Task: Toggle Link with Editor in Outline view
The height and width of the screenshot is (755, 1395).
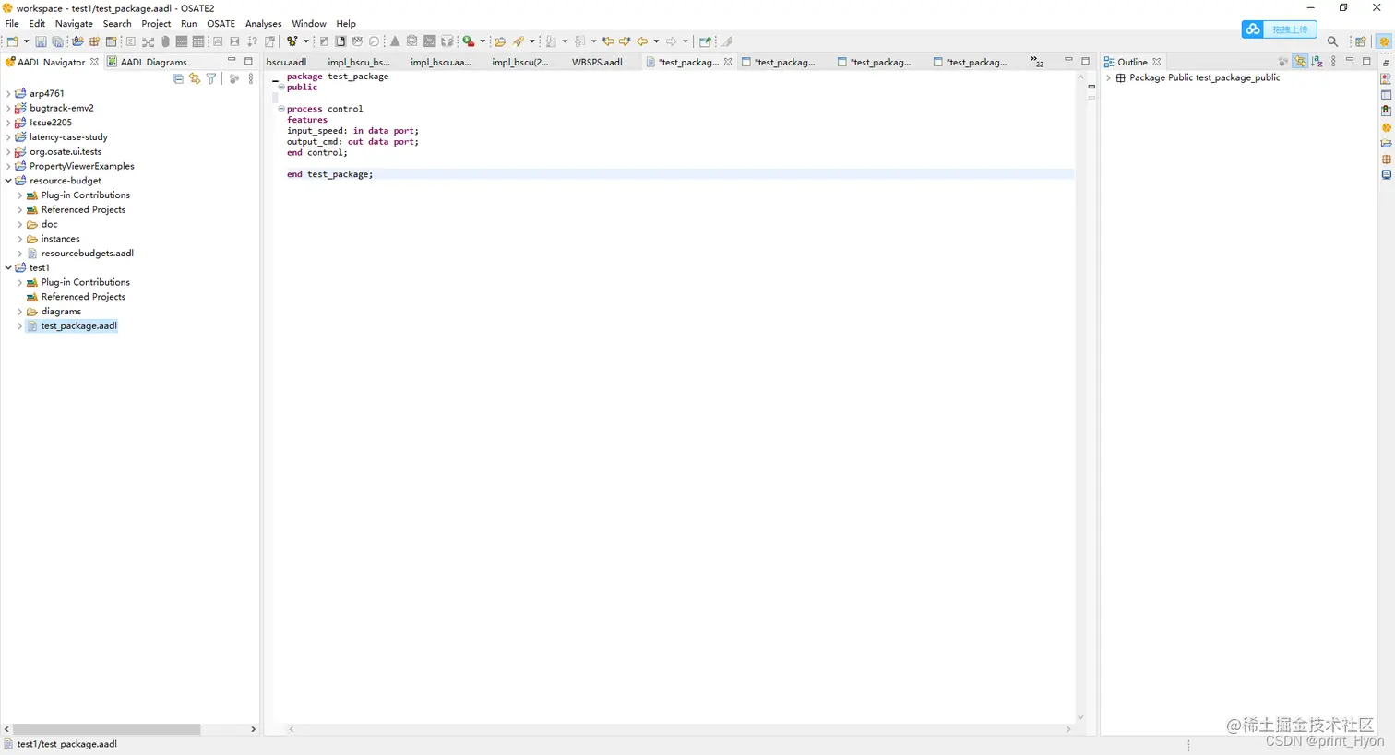Action: (1300, 62)
